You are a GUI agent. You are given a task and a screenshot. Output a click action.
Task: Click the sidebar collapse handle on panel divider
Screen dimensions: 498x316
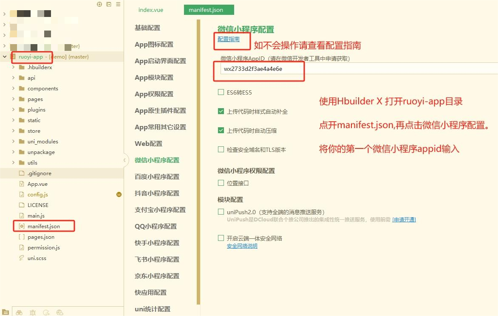tap(125, 160)
